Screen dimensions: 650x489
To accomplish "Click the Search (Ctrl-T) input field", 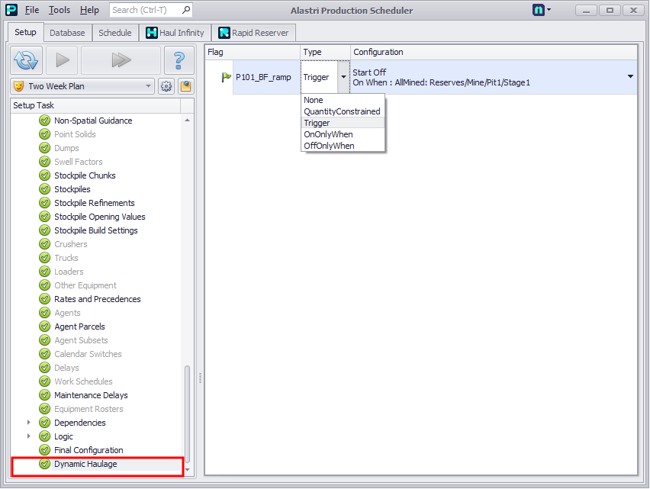I will (x=146, y=10).
